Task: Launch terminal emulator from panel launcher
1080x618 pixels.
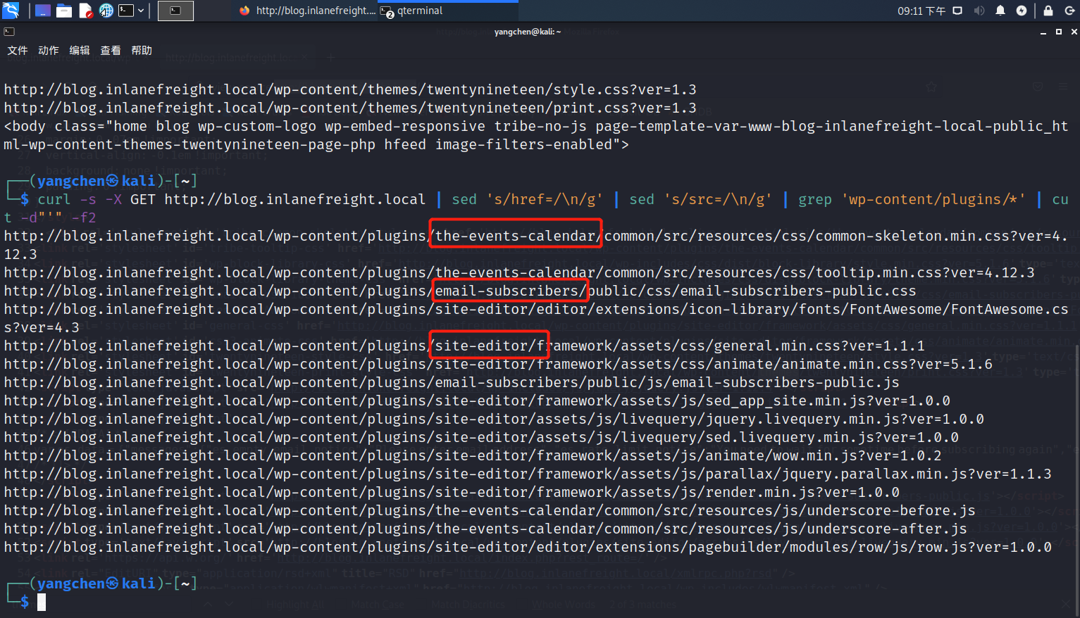Action: coord(126,11)
